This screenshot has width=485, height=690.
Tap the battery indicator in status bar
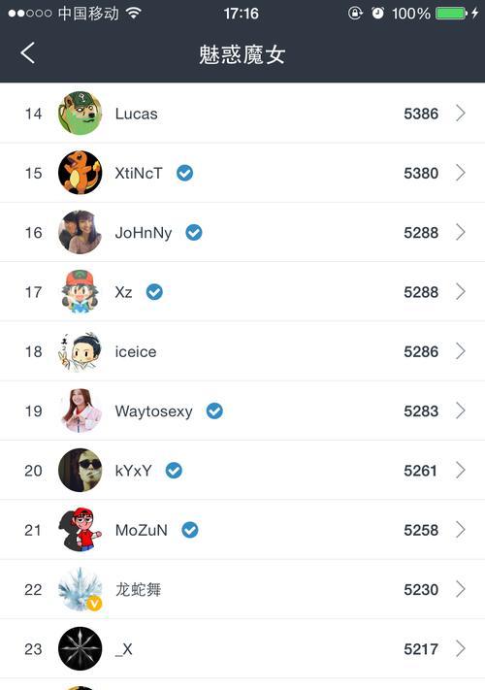point(452,14)
